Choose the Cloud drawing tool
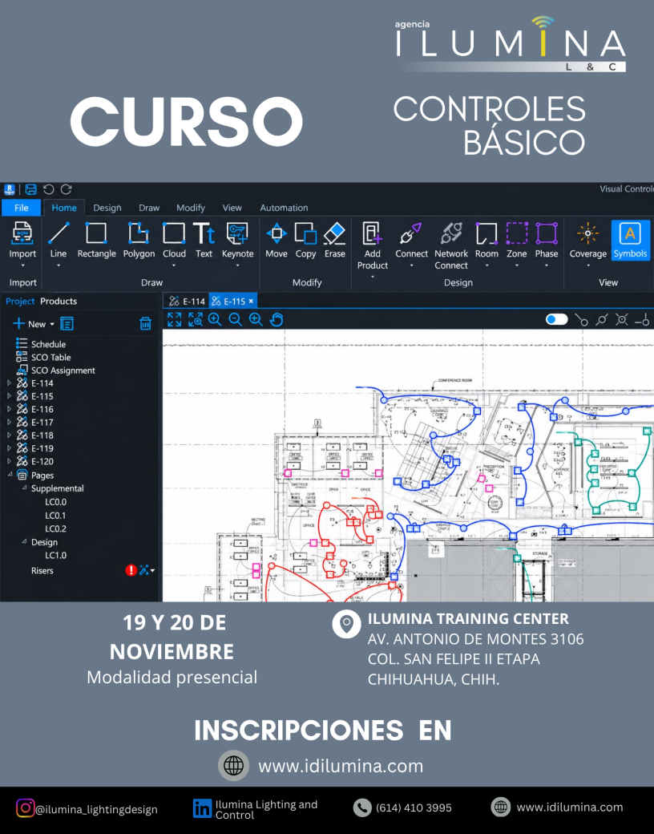The image size is (654, 834). tap(174, 241)
